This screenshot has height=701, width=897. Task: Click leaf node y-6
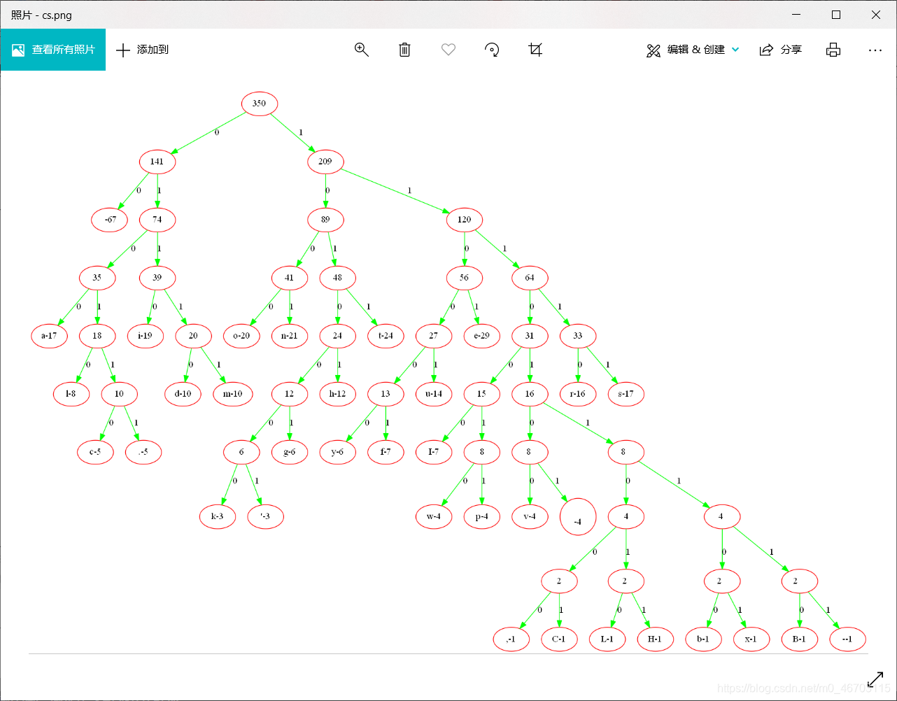337,452
